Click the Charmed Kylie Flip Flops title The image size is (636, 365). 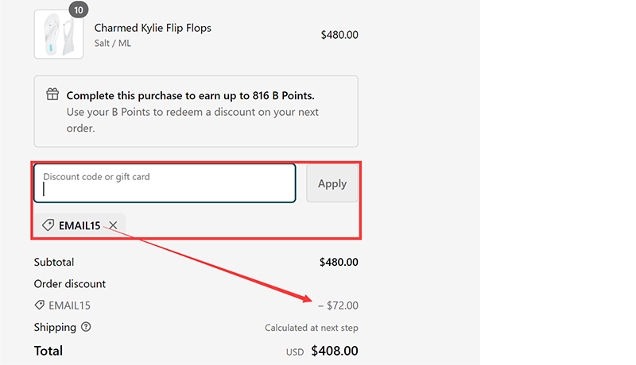click(153, 28)
